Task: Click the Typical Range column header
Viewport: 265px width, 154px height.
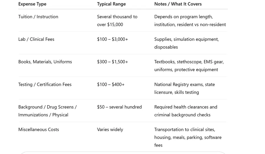Action: tap(111, 4)
